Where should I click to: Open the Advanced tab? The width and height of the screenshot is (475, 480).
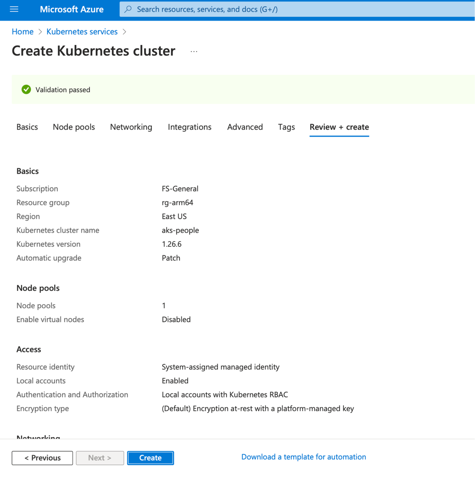click(x=245, y=127)
